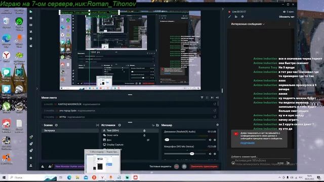Start recording with the REC button

click(176, 166)
